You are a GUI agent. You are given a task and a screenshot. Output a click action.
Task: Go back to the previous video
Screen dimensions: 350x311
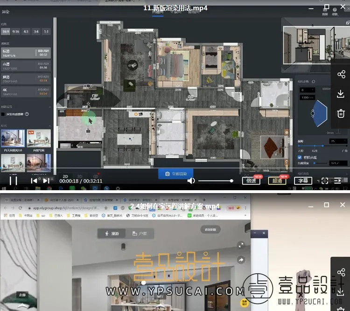(34, 181)
